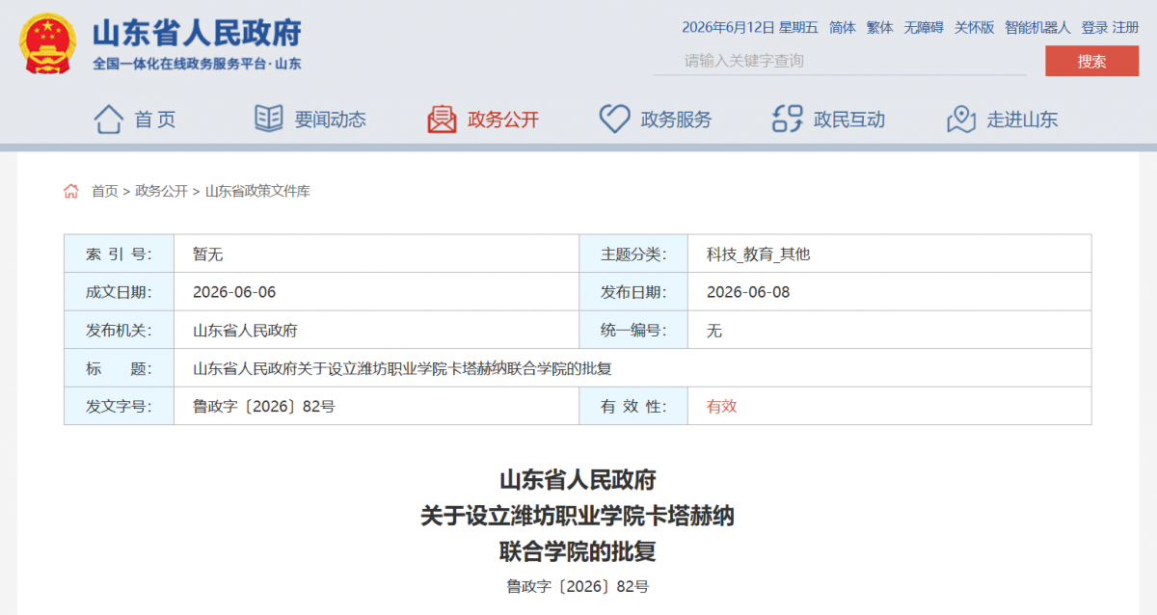Screen dimensions: 1157x615
Task: Click the document title in the 标题 row
Action: pyautogui.click(x=403, y=368)
